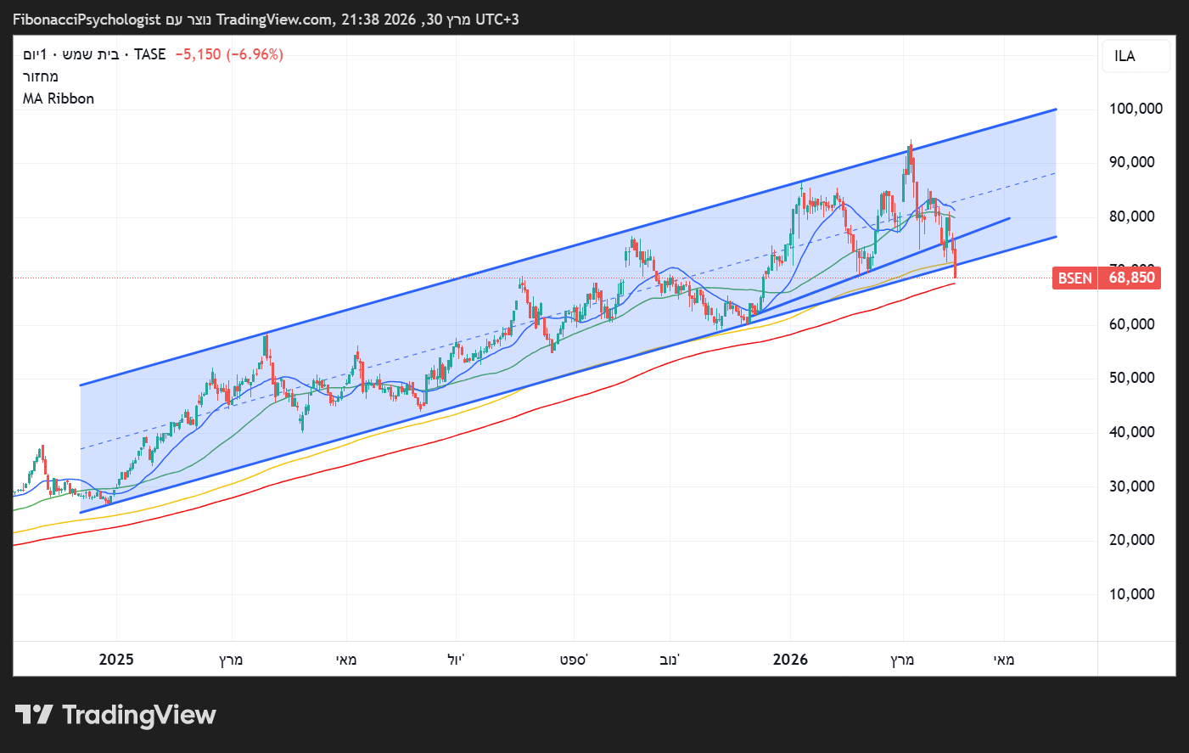The image size is (1189, 753).
Task: Click the FibonacciPsychologist author name
Action: [87, 19]
